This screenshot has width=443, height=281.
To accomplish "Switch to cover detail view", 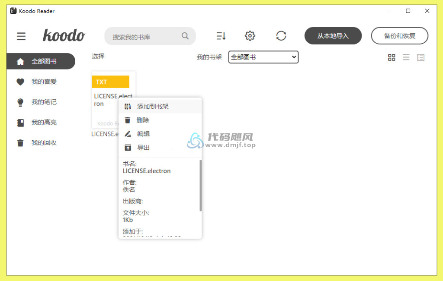I will (421, 57).
